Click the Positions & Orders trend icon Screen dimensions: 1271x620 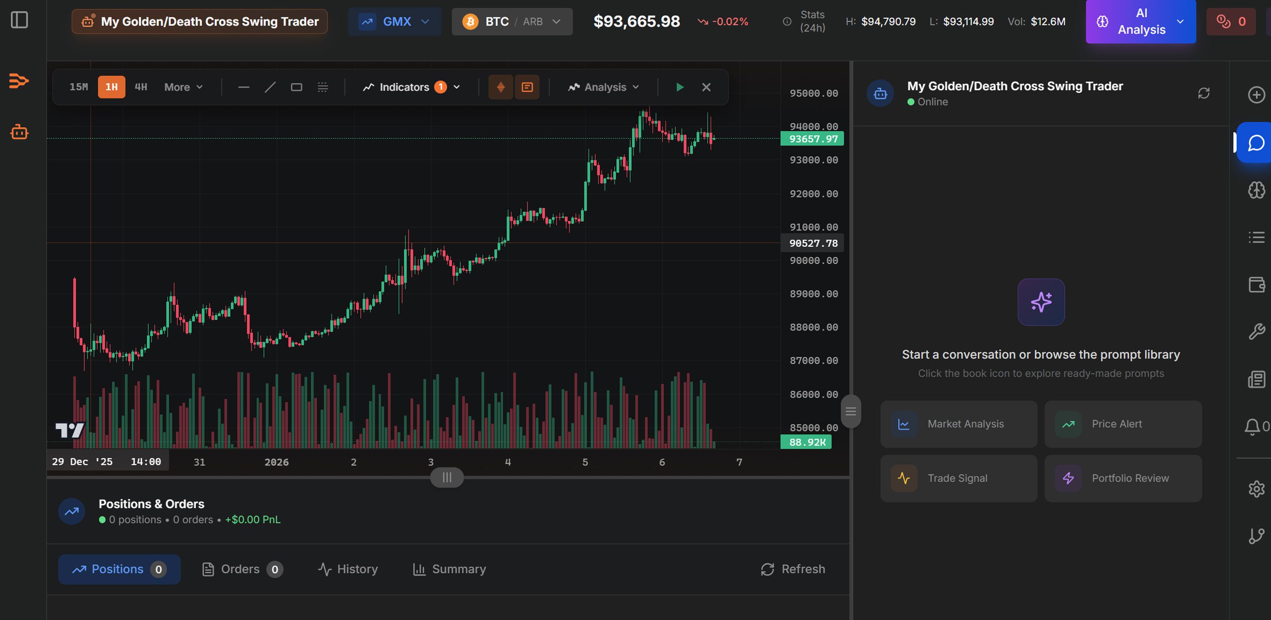click(x=71, y=511)
